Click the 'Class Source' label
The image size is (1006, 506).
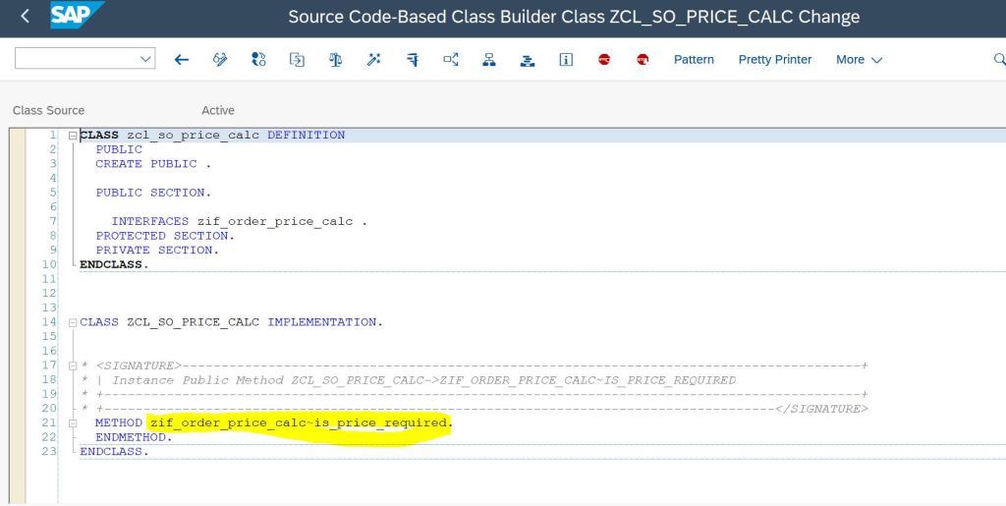tap(49, 110)
